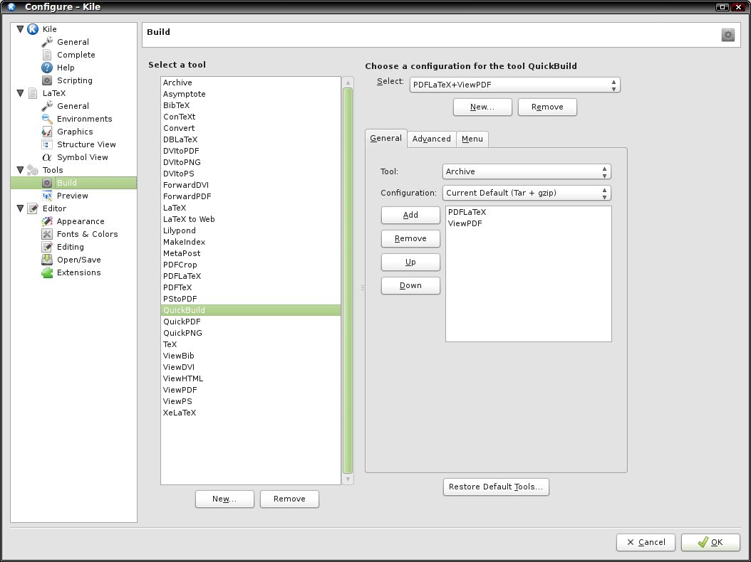
Task: Select ViewPDF in the sequence list
Action: 528,224
